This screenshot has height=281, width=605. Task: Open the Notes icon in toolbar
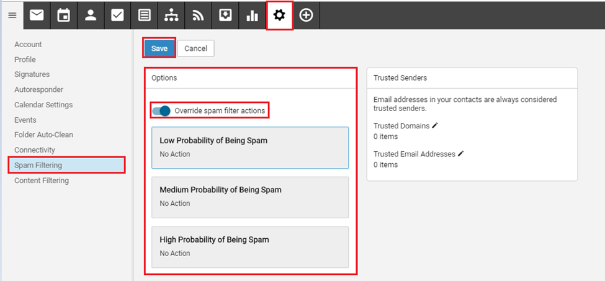coord(144,16)
